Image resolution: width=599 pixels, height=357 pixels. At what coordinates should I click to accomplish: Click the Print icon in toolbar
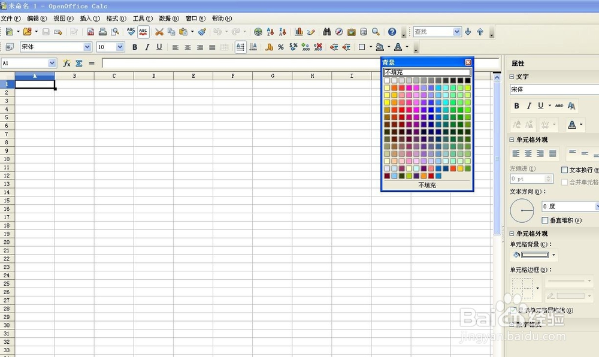(102, 32)
